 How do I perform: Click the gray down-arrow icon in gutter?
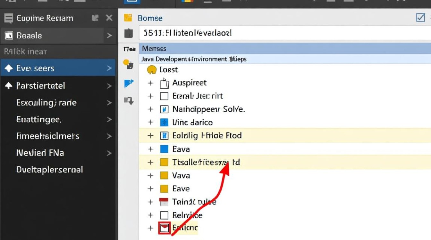[128, 101]
